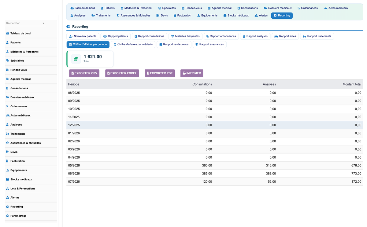Click the Spécialités stethoscope icon in sidebar
This screenshot has height=227, width=367.
[x=7, y=61]
